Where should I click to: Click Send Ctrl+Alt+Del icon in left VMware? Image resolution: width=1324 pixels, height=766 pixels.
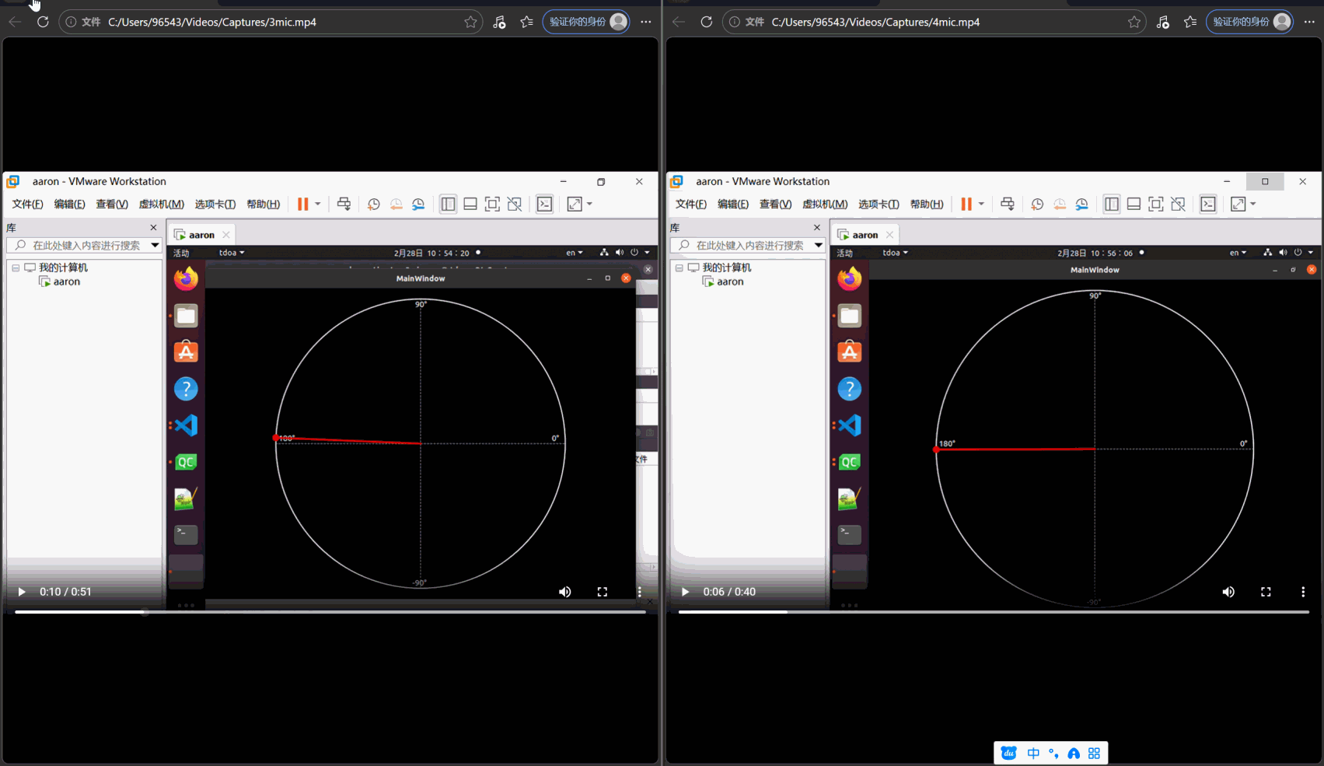pyautogui.click(x=344, y=204)
